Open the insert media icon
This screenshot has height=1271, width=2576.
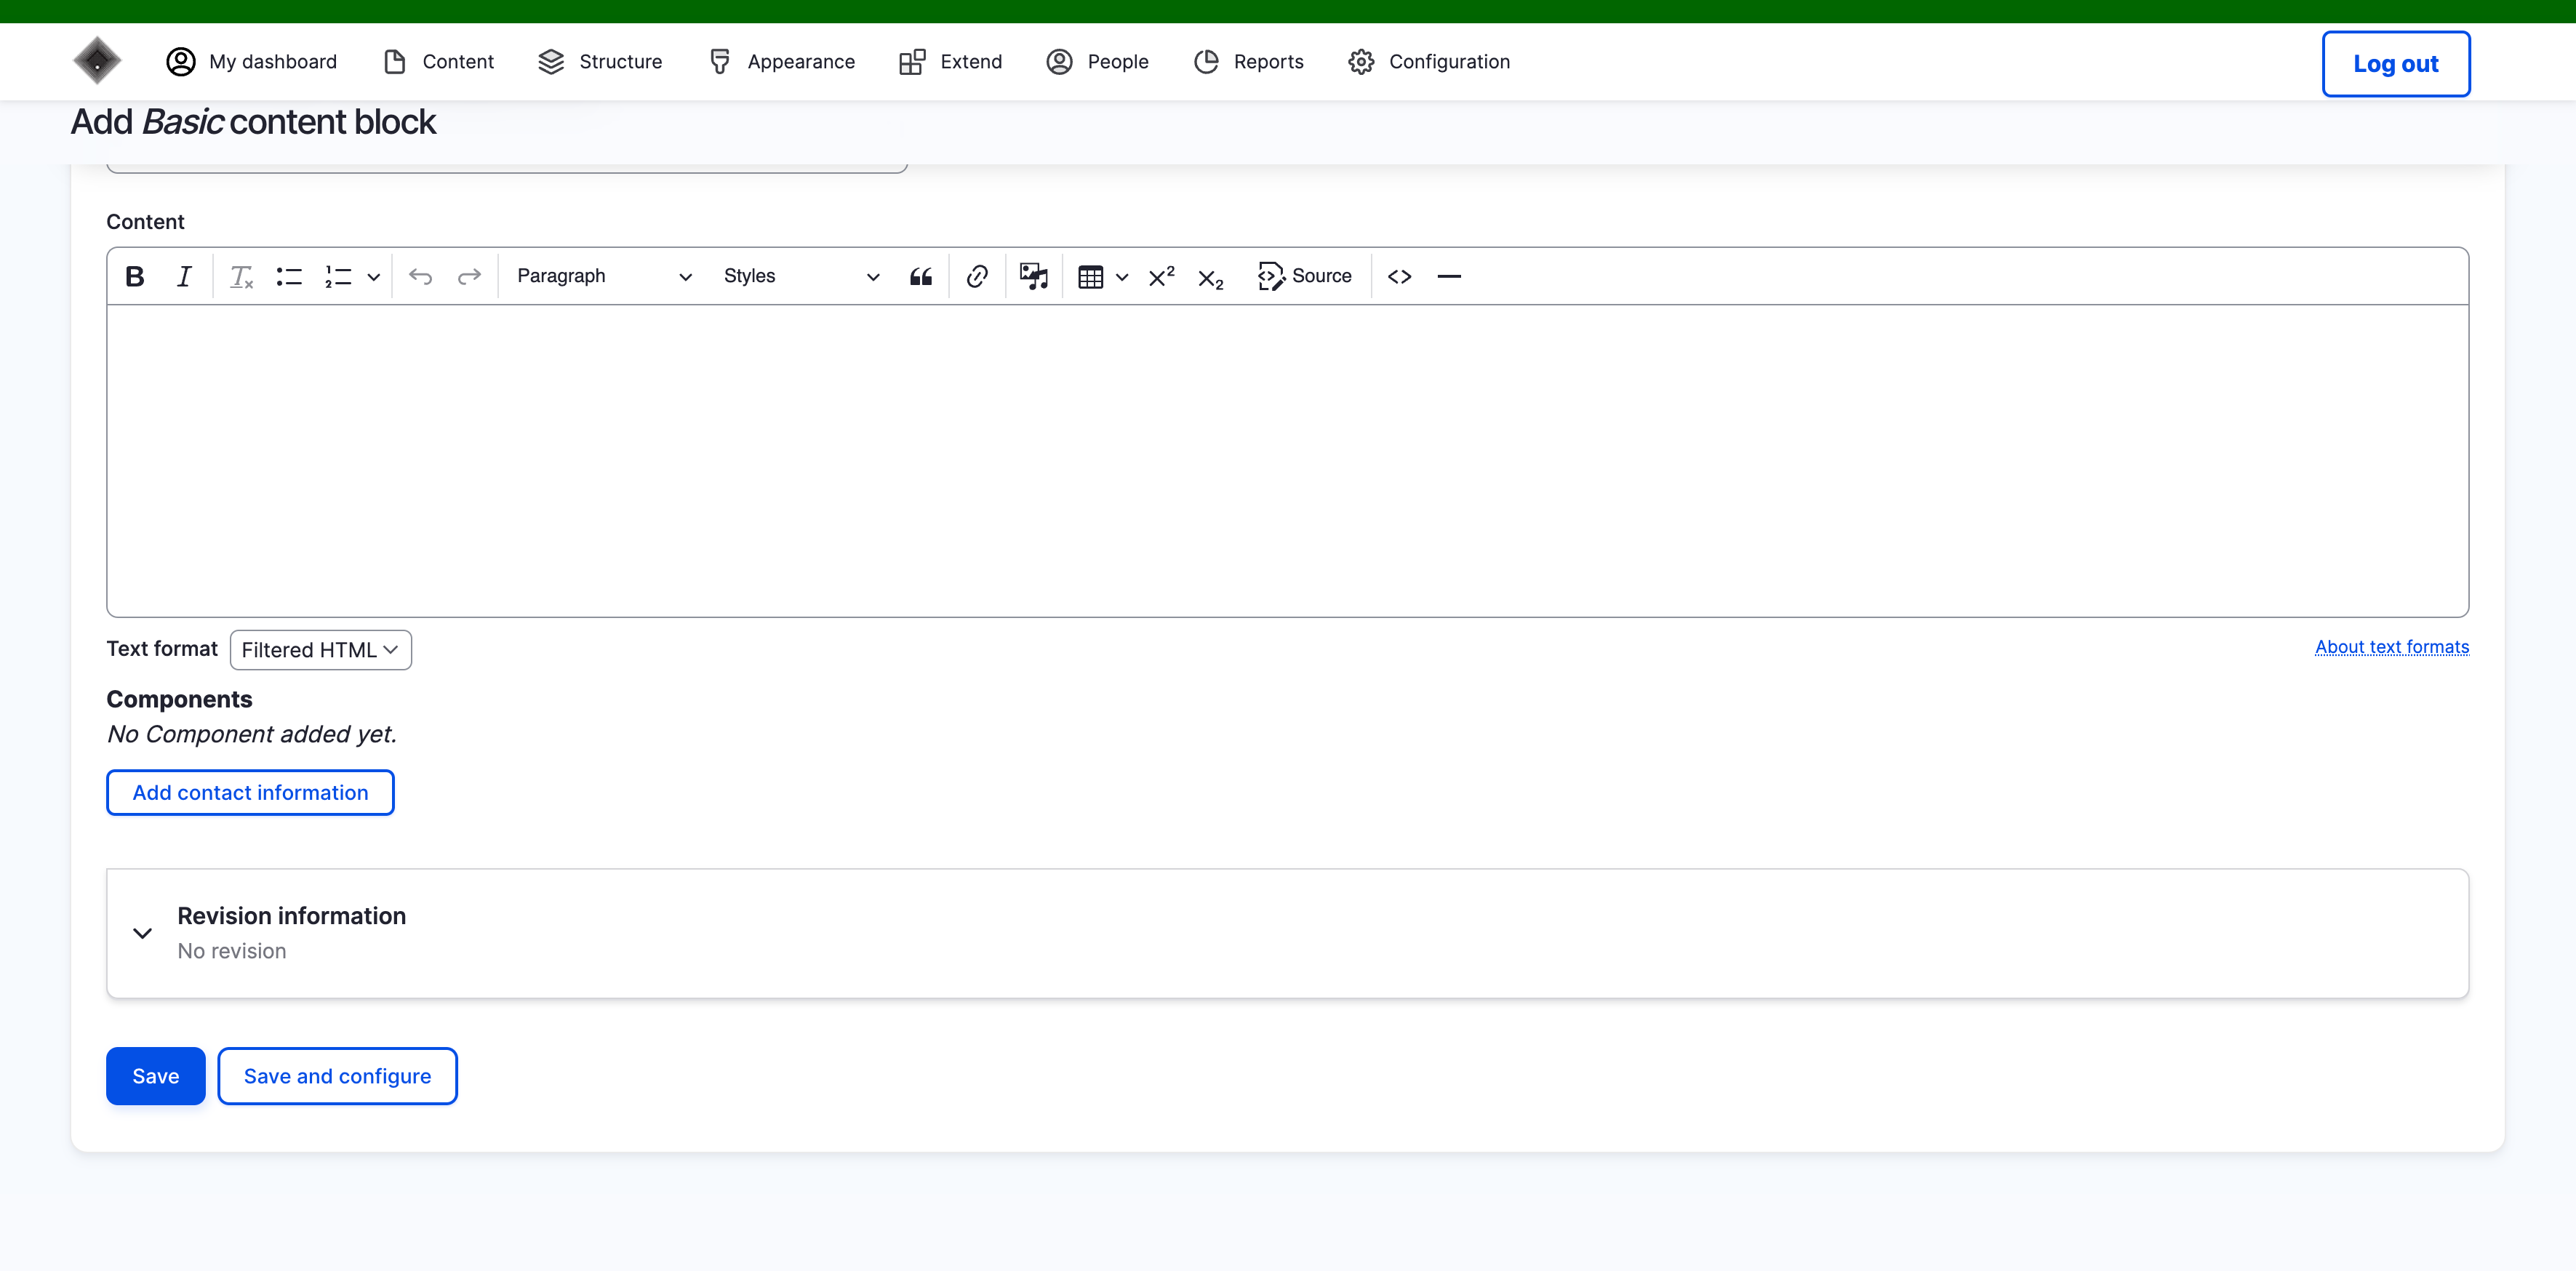tap(1033, 276)
